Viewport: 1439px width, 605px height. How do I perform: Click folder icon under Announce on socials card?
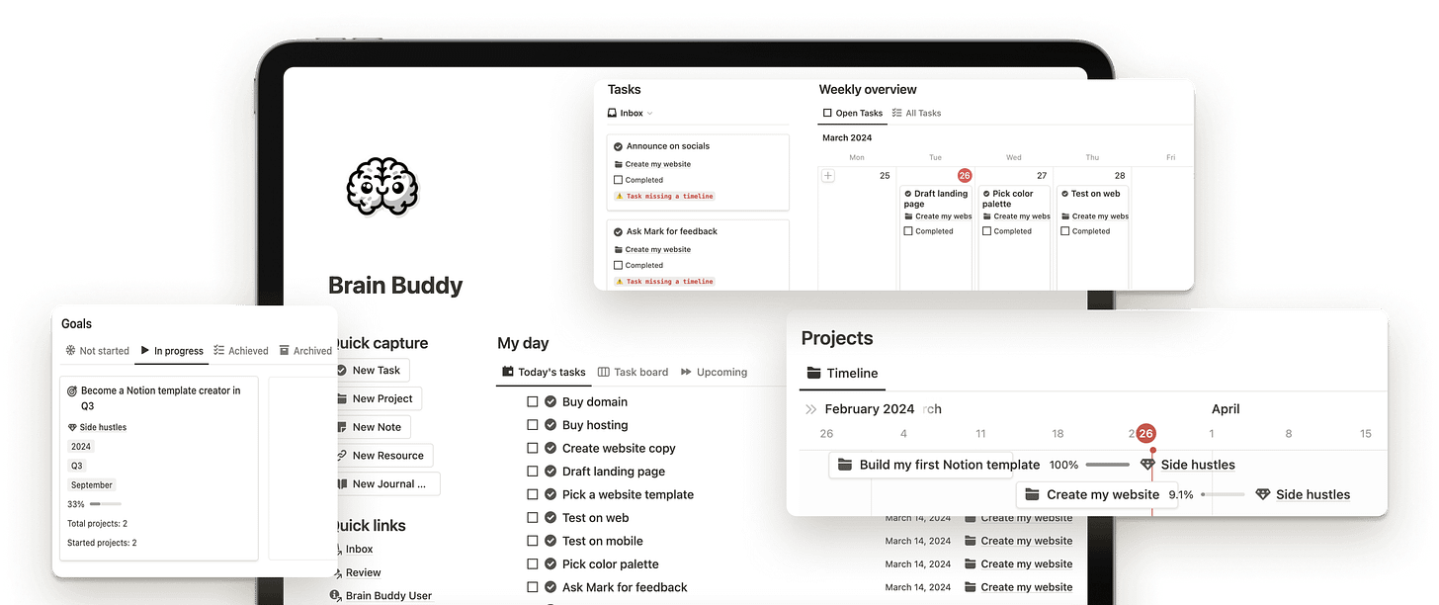pyautogui.click(x=619, y=164)
